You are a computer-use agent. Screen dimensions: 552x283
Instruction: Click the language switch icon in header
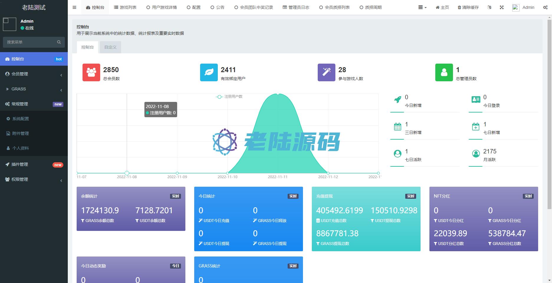(x=489, y=7)
